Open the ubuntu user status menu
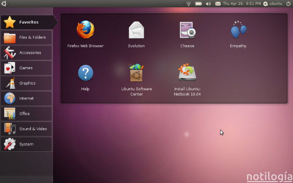 273,4
